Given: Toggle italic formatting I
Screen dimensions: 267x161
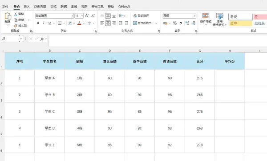Looking at the screenshot, I should (x=44, y=23).
